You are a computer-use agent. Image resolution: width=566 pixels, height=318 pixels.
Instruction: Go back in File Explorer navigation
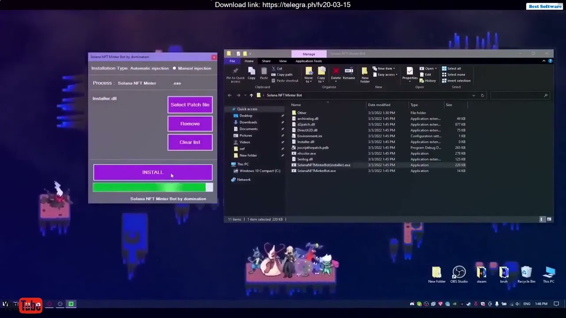click(x=229, y=95)
